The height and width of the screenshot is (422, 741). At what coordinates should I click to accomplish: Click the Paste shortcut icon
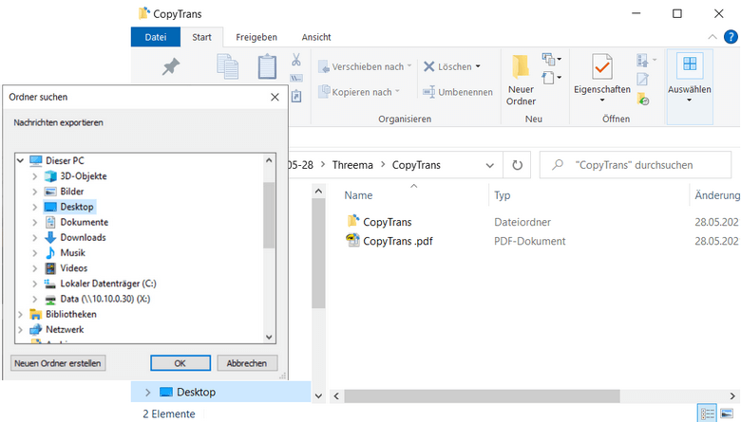(x=296, y=96)
